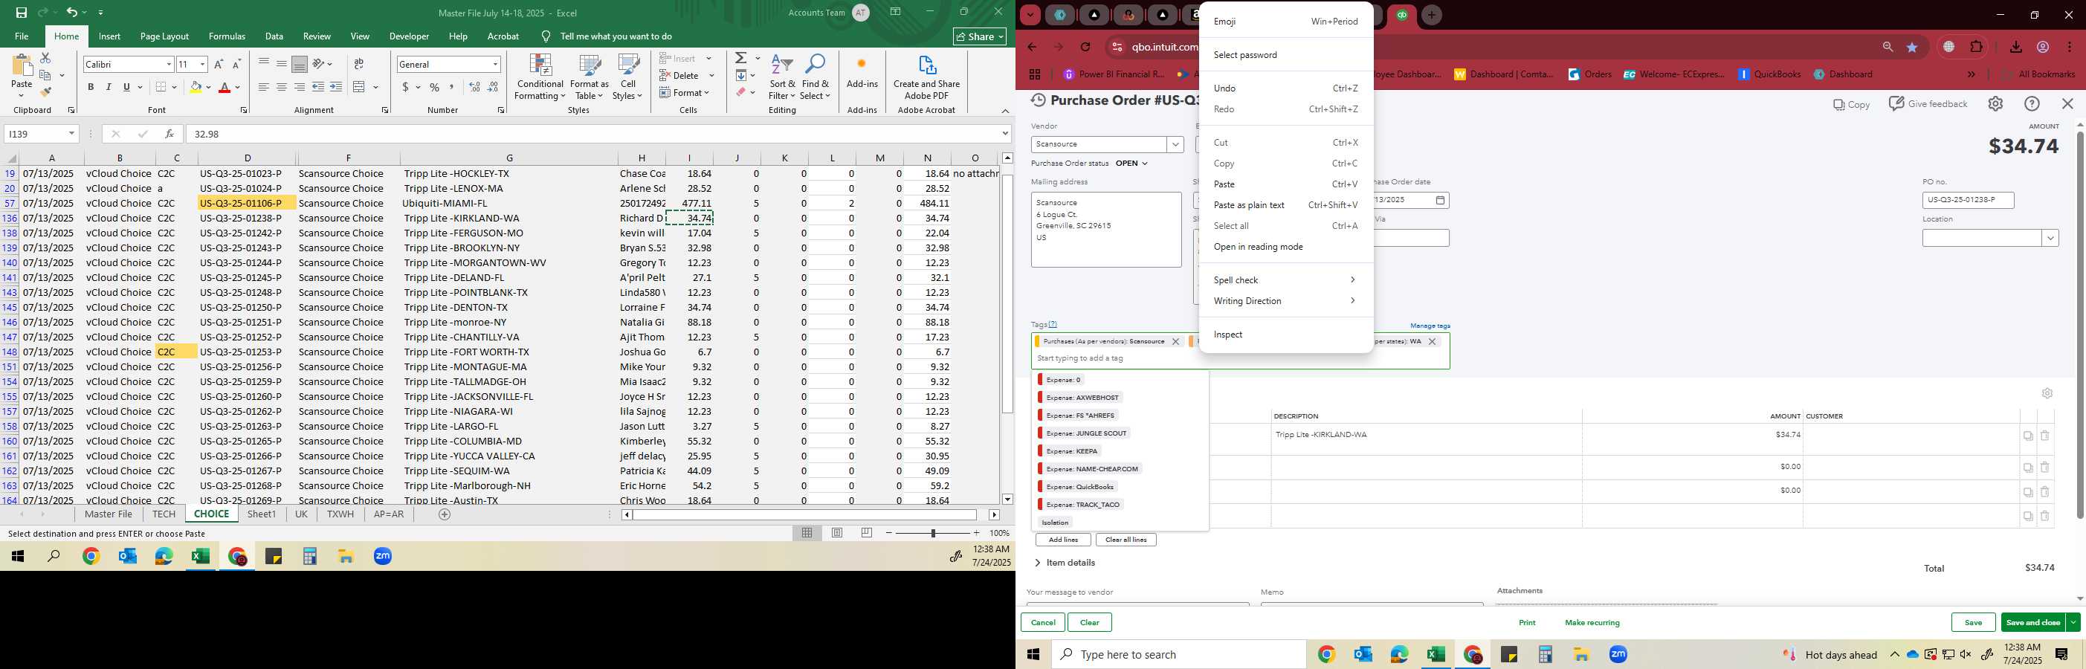2086x669 pixels.
Task: Toggle Bottom Align in Excel ribbon
Action: [299, 64]
